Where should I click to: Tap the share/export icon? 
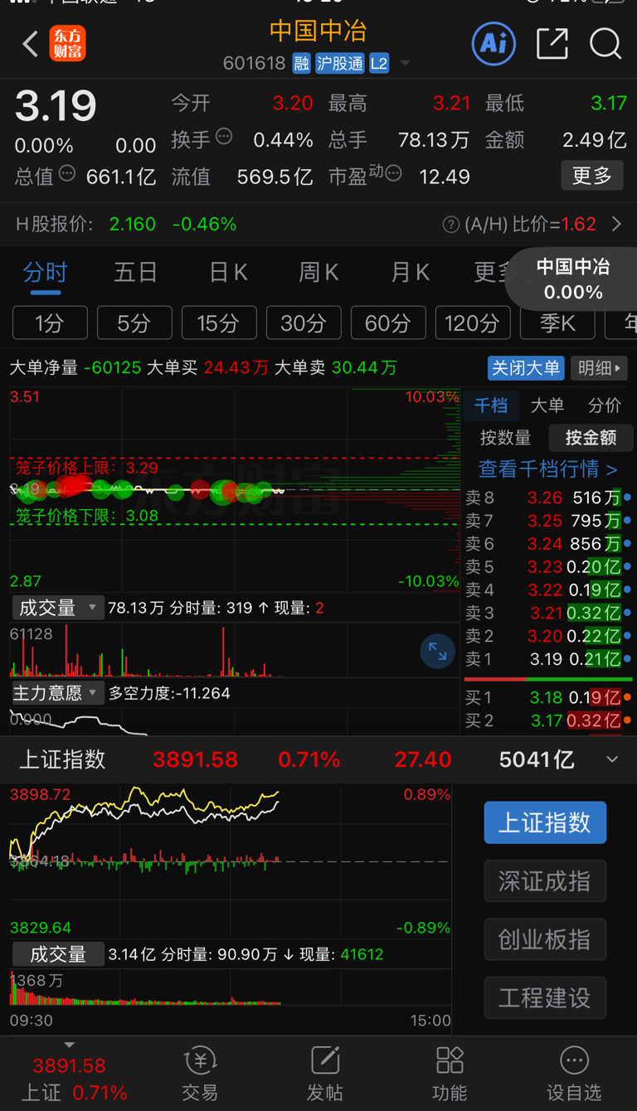pos(552,43)
